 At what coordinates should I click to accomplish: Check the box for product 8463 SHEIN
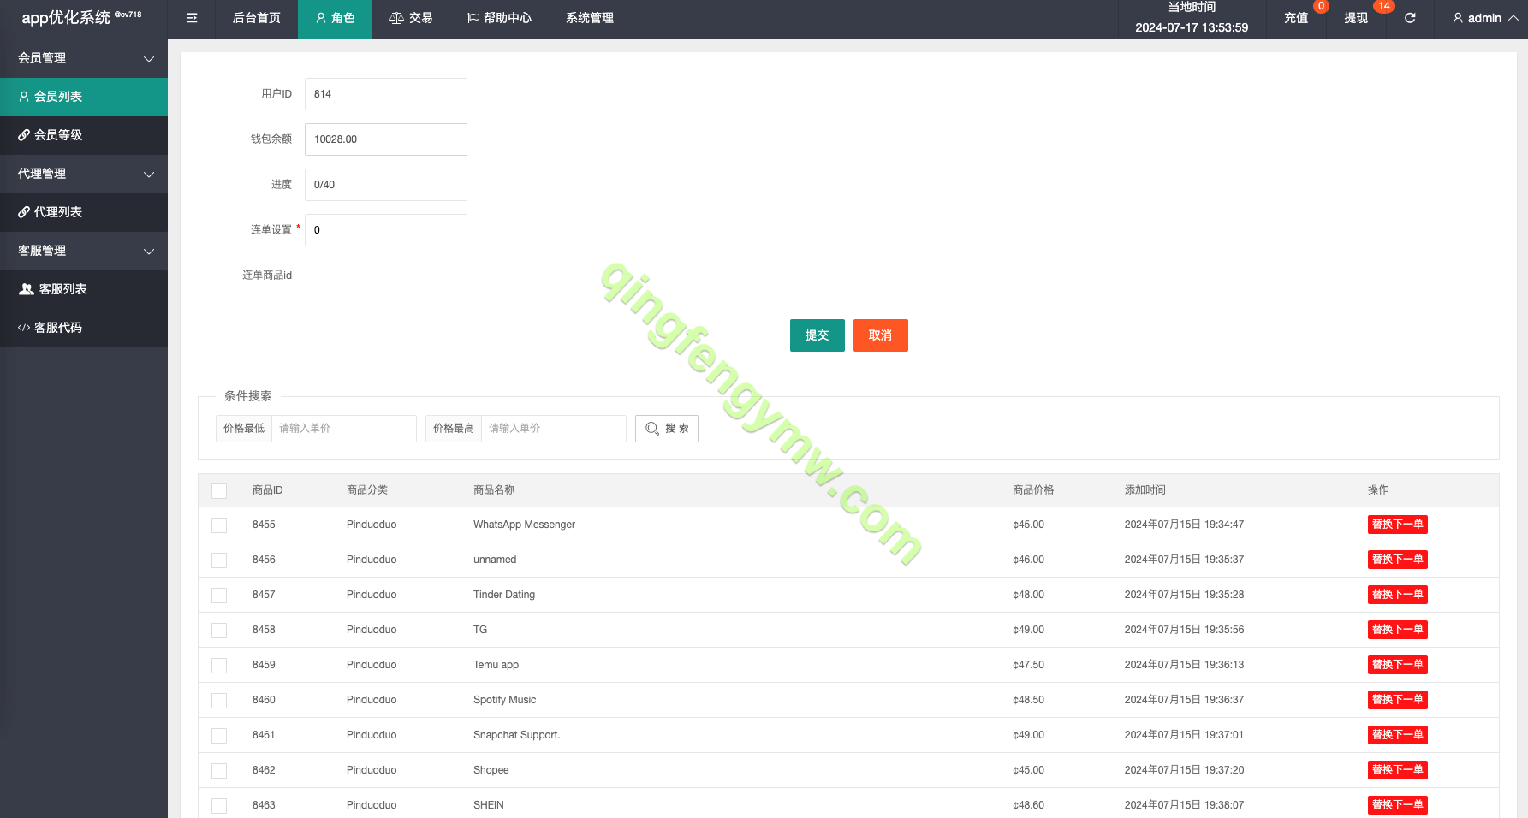pyautogui.click(x=219, y=806)
